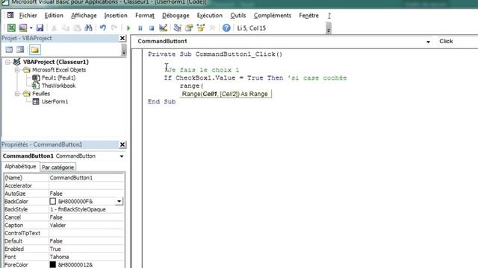Open the Débogage menu
This screenshot has width=478, height=268.
[176, 15]
